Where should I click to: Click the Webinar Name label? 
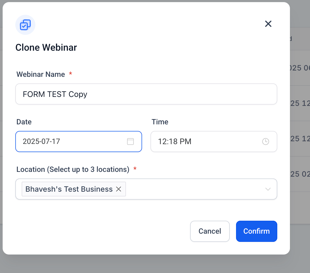tap(41, 74)
